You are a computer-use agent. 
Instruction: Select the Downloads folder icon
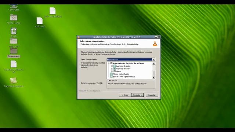tap(14, 51)
